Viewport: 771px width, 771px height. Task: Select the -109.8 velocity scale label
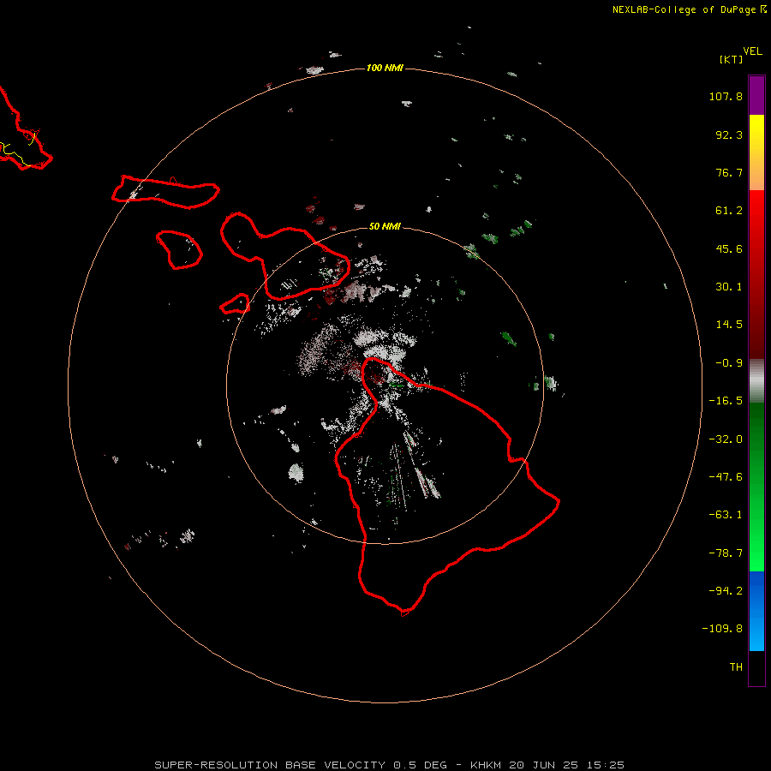[722, 629]
